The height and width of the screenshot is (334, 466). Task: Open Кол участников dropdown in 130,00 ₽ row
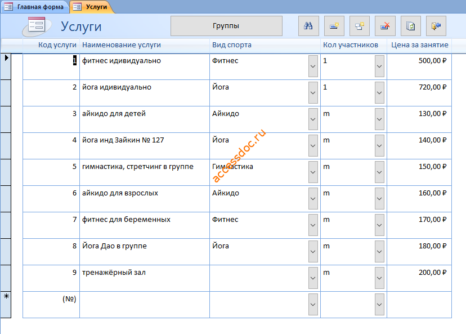(x=379, y=119)
